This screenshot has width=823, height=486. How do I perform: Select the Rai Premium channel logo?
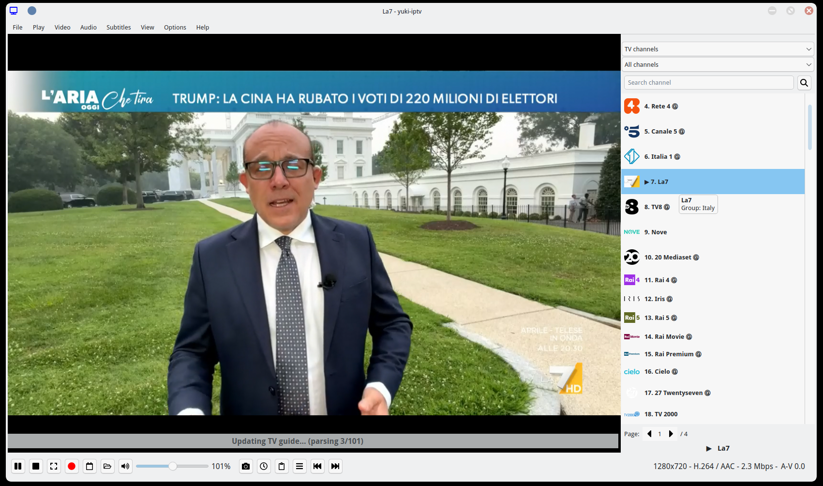click(632, 354)
